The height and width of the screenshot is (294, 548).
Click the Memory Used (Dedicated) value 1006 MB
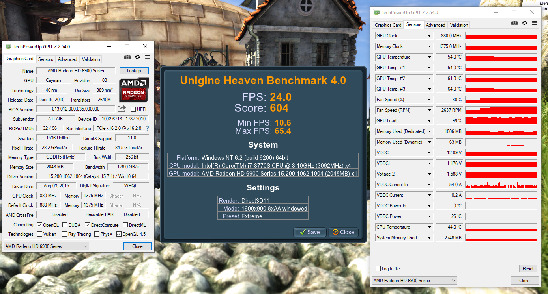pyautogui.click(x=449, y=131)
